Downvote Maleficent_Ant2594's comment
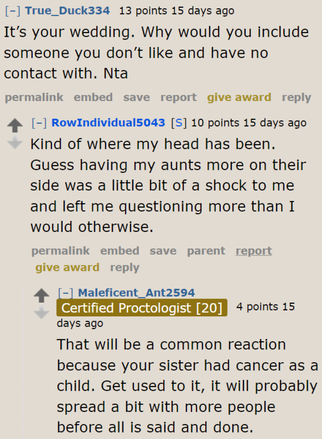322x439 pixels. (42, 311)
